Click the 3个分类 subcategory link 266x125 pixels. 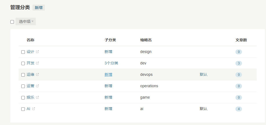point(111,63)
